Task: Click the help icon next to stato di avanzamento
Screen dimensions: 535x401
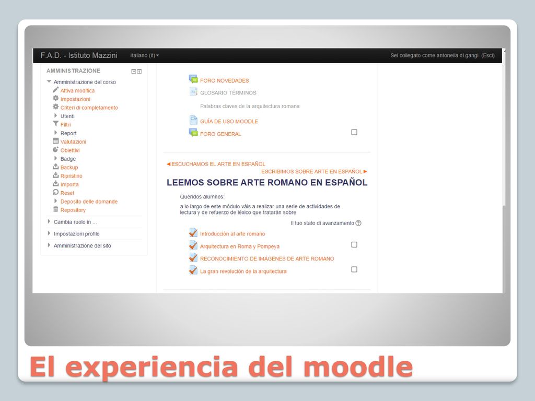Action: coord(358,223)
